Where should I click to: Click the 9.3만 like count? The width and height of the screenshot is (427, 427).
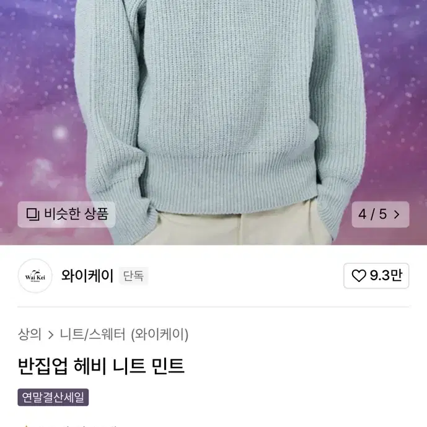click(386, 275)
